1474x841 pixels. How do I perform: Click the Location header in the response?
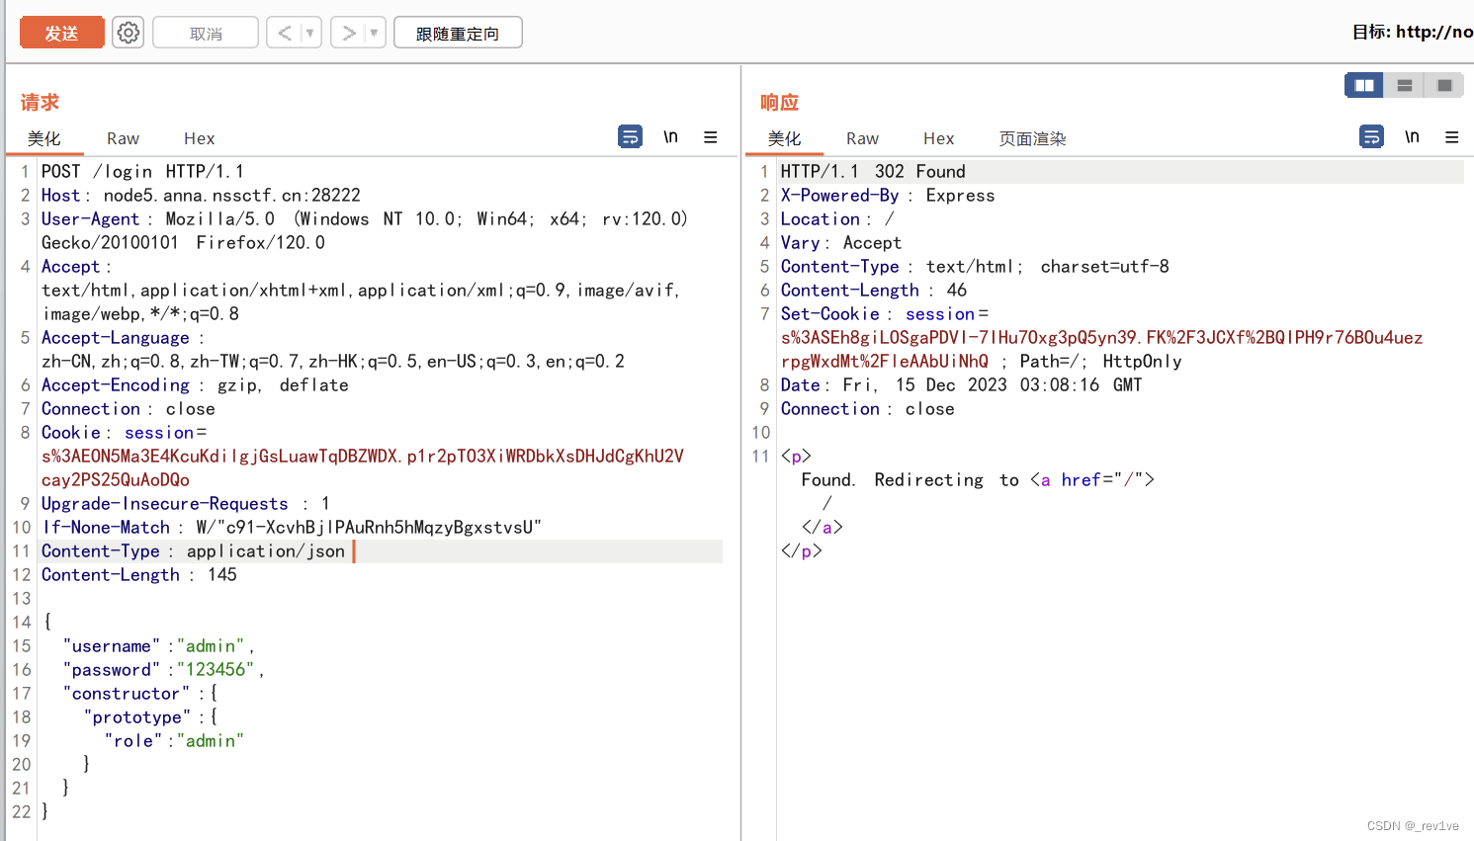point(837,218)
